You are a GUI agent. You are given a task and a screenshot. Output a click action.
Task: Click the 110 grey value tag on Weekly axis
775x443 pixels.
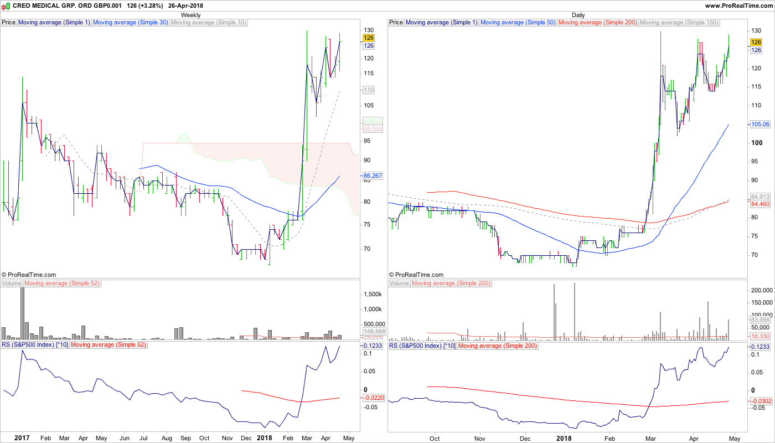369,90
